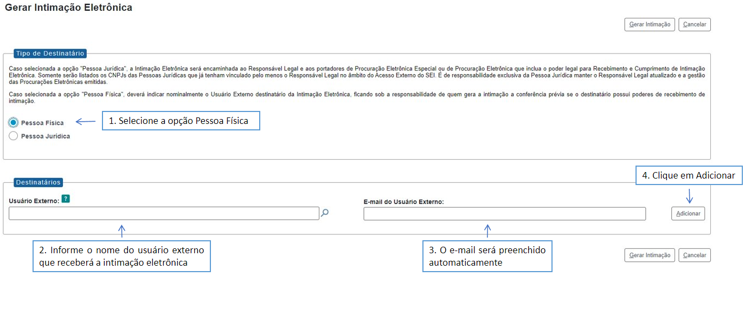Click the green help icon beside Usuário Externo
Screen dimensions: 751x316
coord(66,199)
